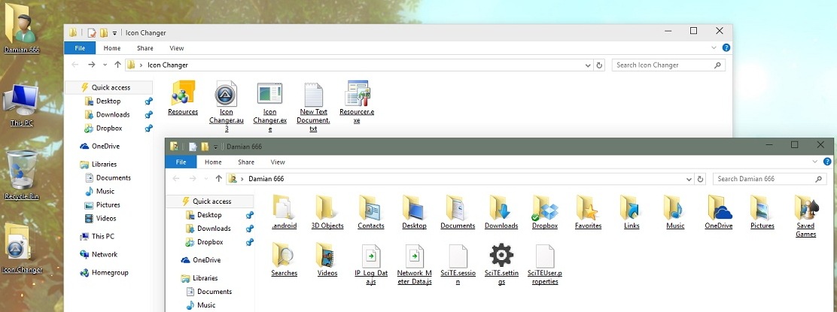Open File menu in Damian 666 window
Image resolution: width=837 pixels, height=312 pixels.
click(181, 162)
